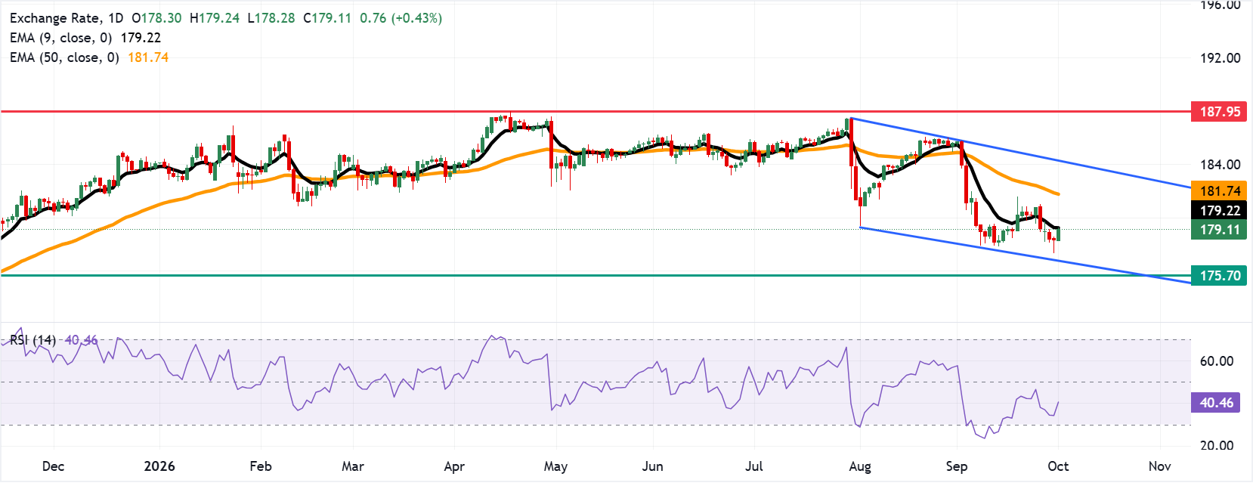Image resolution: width=1253 pixels, height=489 pixels.
Task: Click the RSI (14) indicator legend
Action: [x=33, y=340]
